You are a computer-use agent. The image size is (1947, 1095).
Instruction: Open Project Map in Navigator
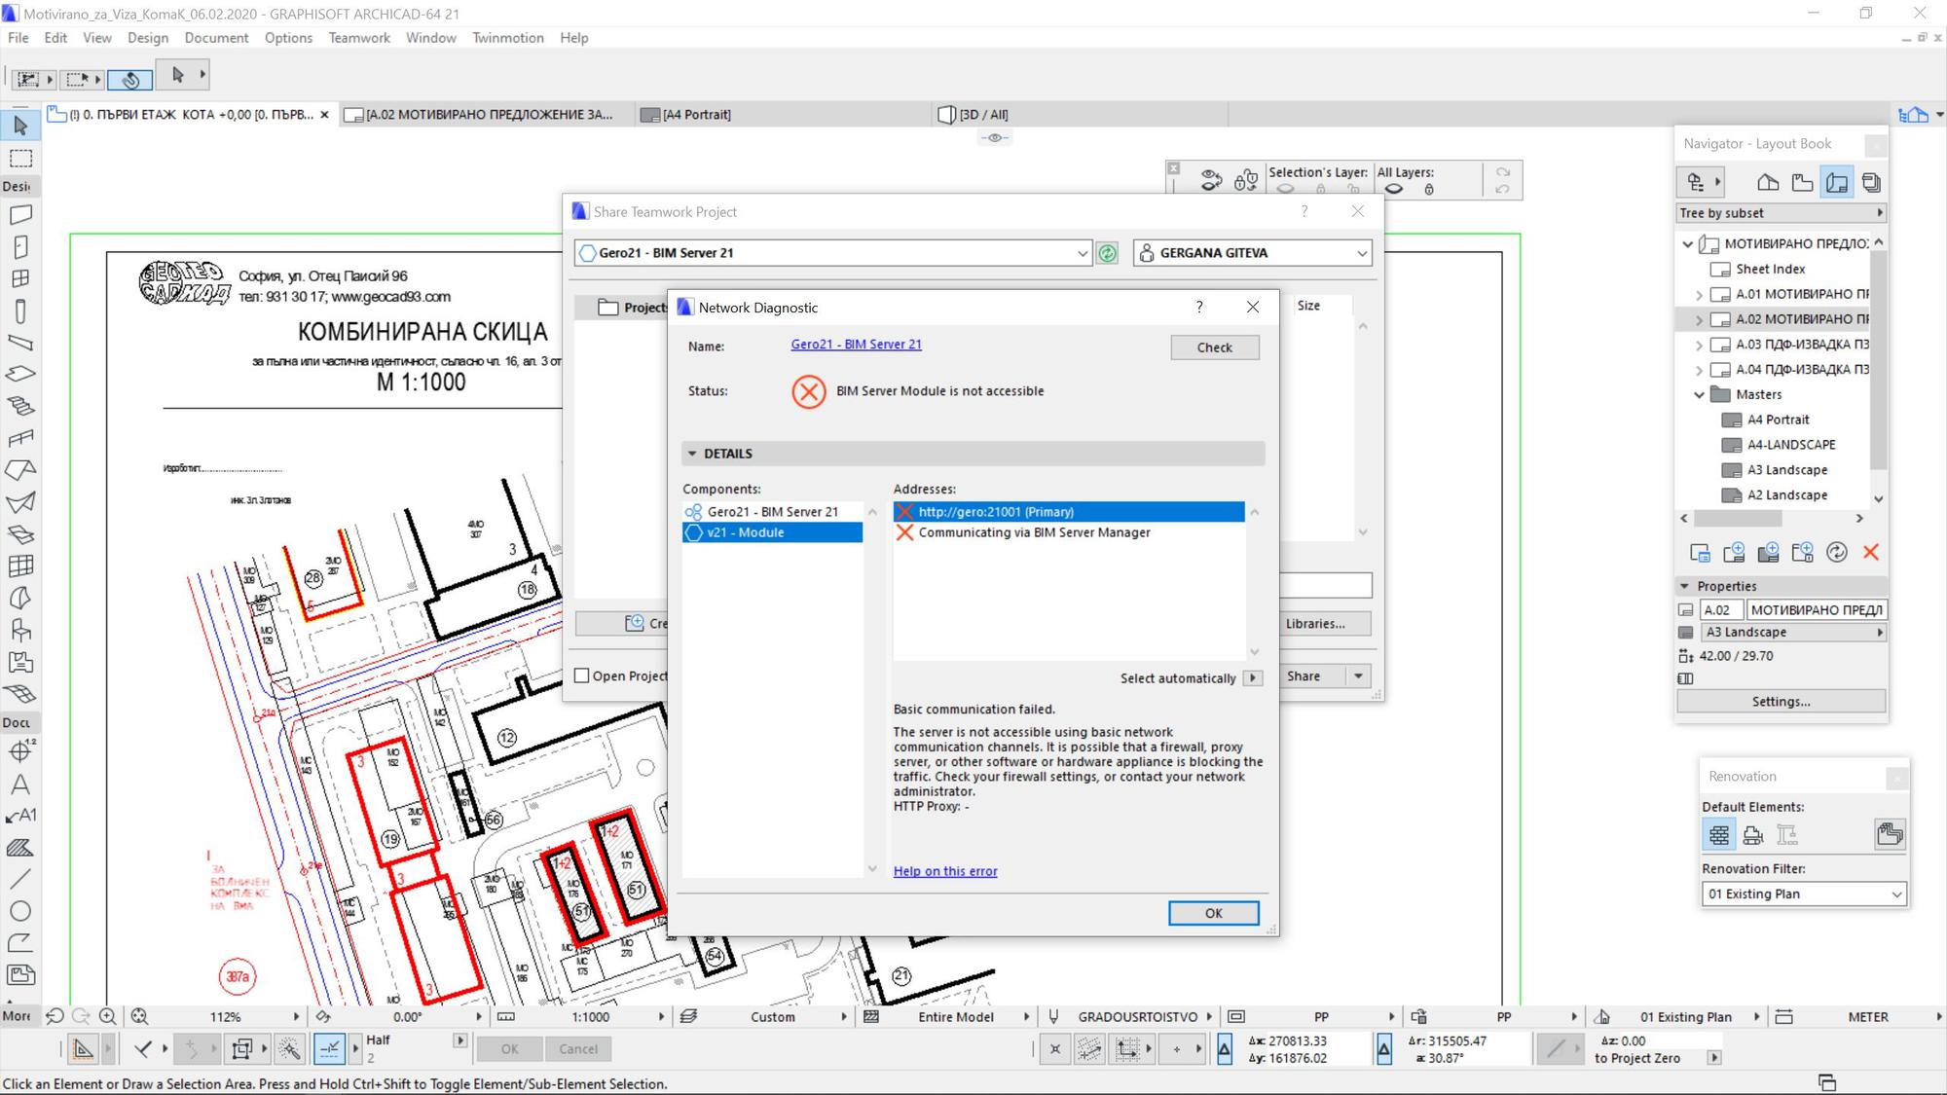click(1768, 182)
